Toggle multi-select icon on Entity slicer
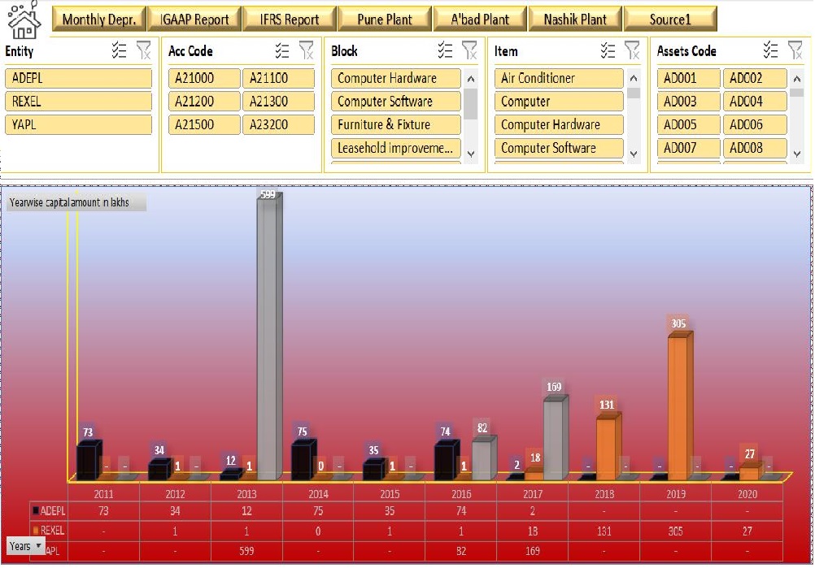This screenshot has height=568, width=815. (119, 50)
